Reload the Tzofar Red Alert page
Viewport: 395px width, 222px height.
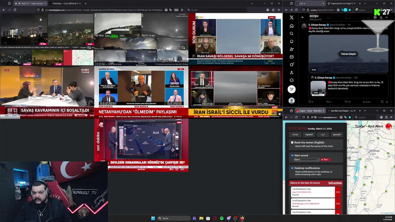(x=296, y=117)
